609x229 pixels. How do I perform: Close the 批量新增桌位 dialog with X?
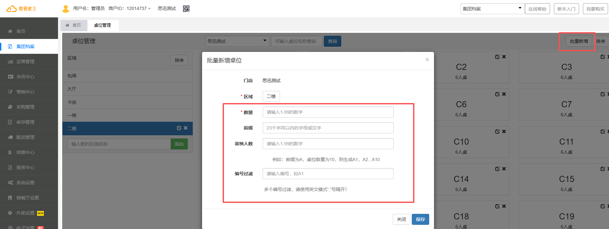(427, 60)
